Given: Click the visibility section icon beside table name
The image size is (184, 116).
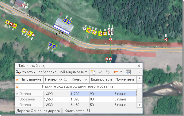Looking at the screenshot, I should (18, 72).
